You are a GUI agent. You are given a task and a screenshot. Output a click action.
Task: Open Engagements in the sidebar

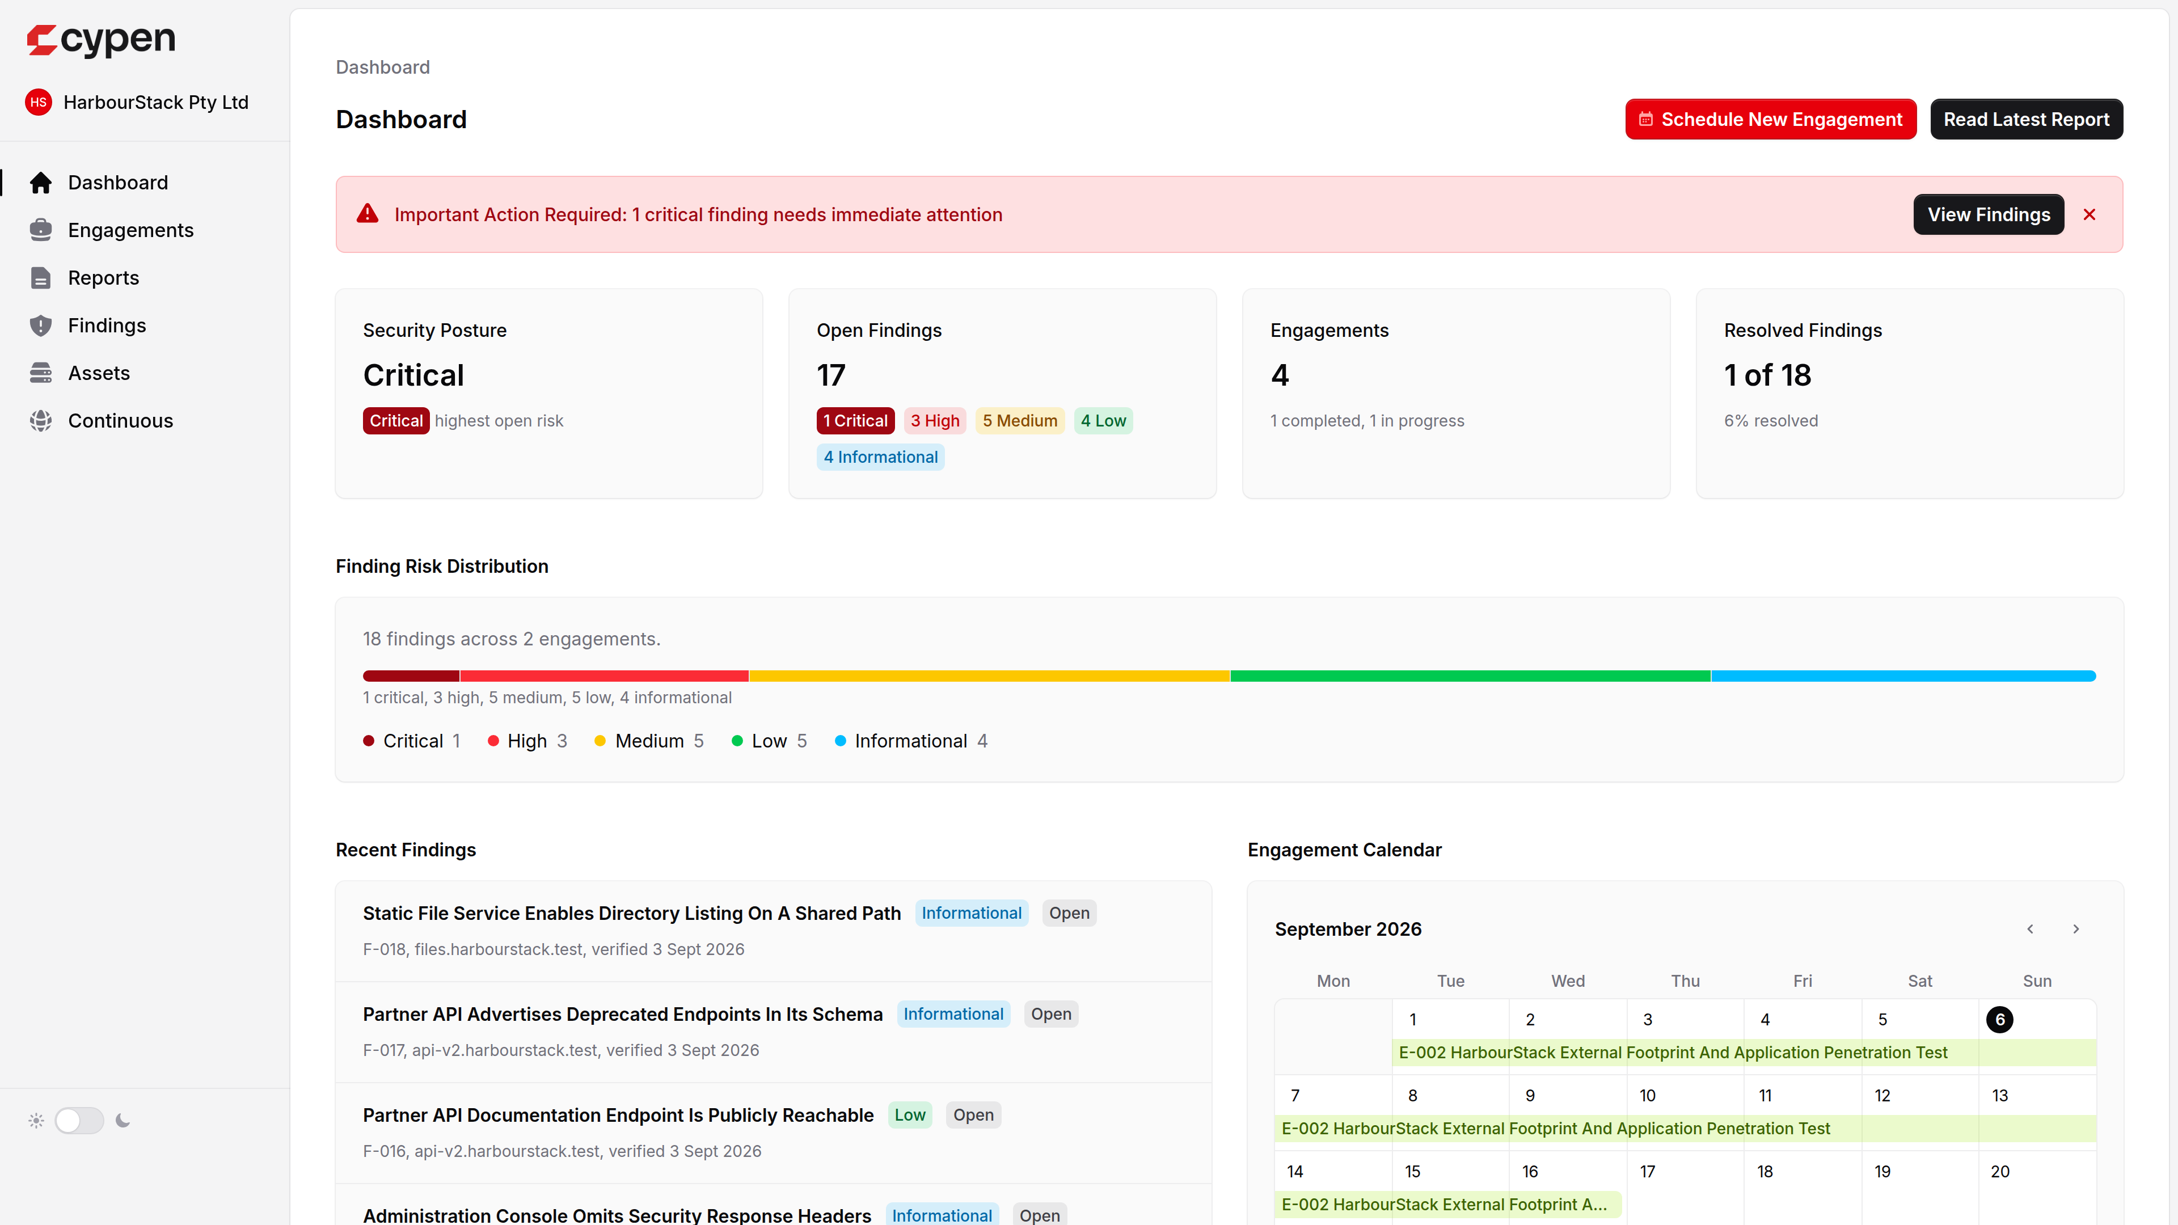click(145, 230)
